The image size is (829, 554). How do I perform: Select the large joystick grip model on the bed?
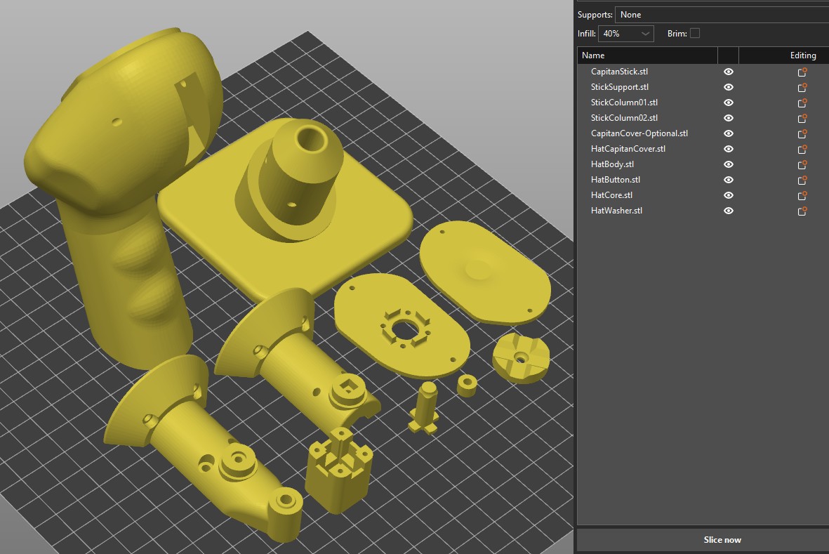coord(119,197)
